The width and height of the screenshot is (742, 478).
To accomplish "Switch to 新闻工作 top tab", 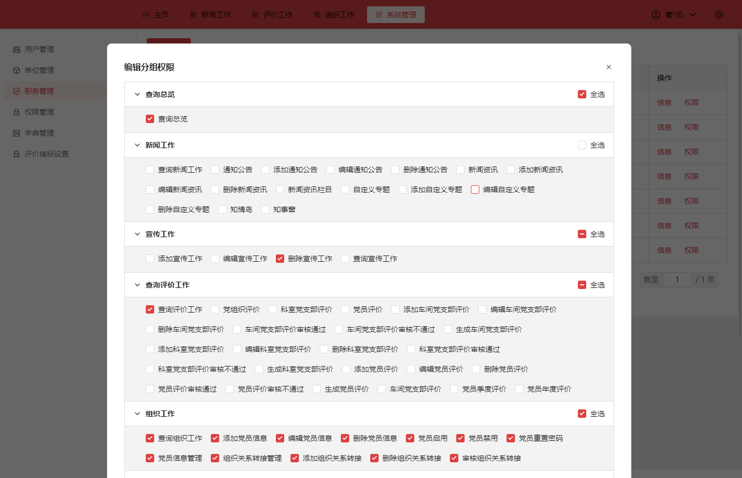I will 210,15.
